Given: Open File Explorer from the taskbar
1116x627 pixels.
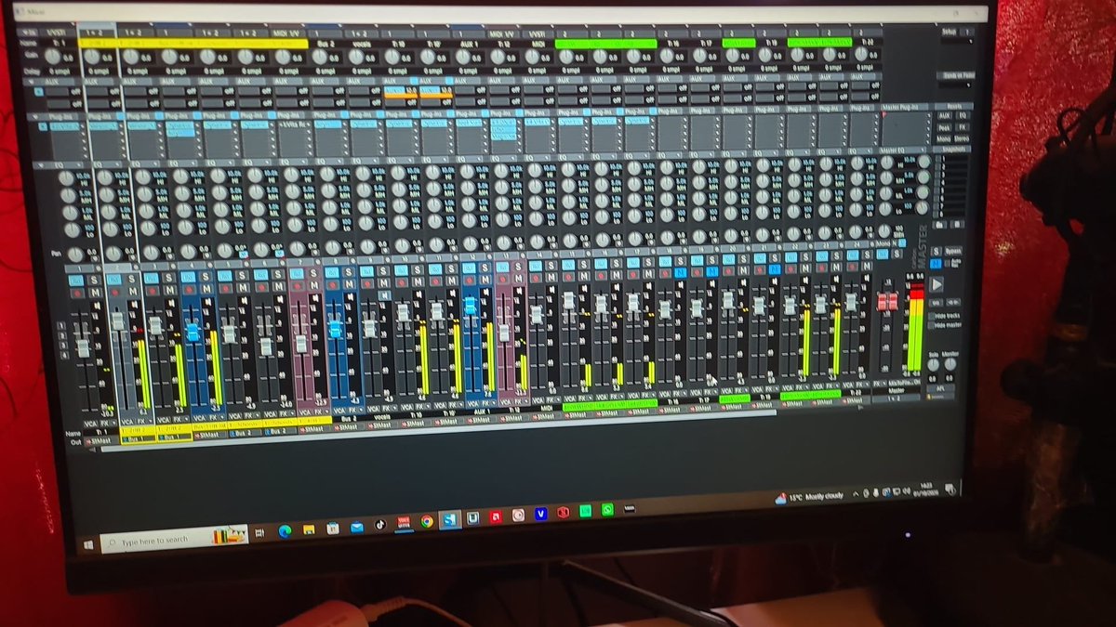Looking at the screenshot, I should pos(309,530).
